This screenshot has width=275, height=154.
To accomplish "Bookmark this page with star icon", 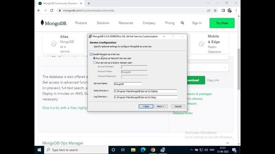I will [215, 10].
